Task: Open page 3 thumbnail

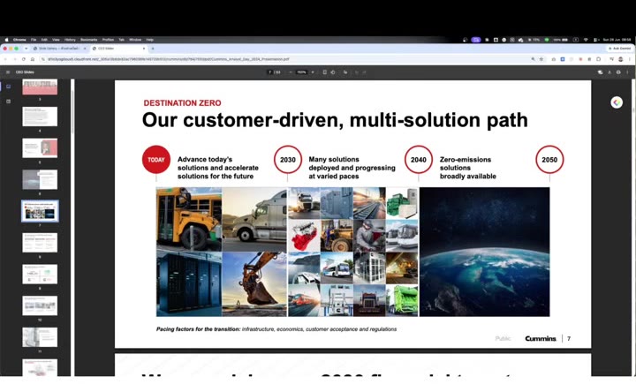Action: point(40,87)
